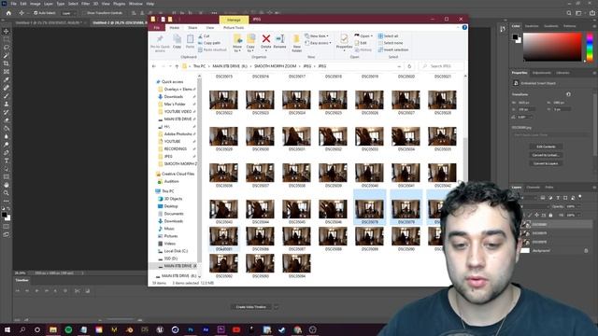This screenshot has height=336, width=598.
Task: Open the Photoshop Filter menu
Action: click(x=85, y=4)
